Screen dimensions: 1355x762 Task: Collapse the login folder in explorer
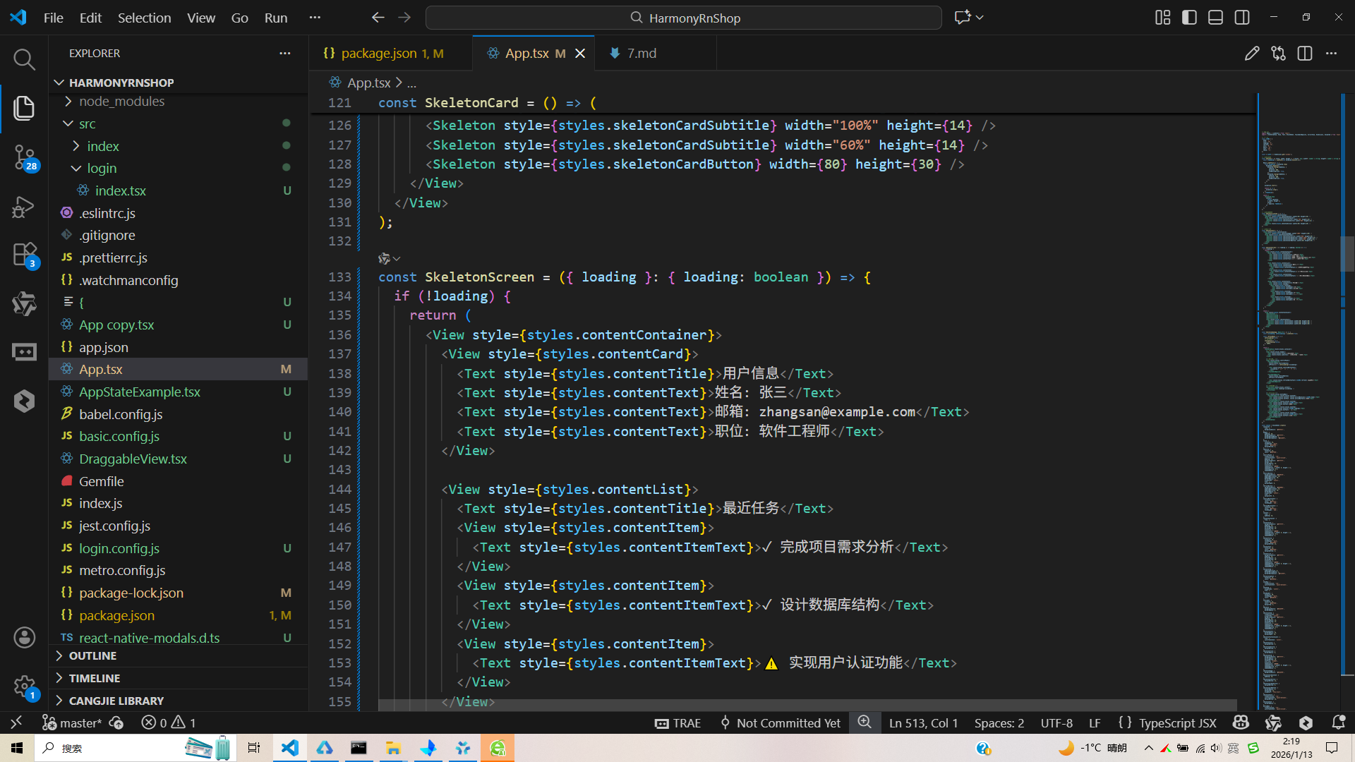(102, 168)
